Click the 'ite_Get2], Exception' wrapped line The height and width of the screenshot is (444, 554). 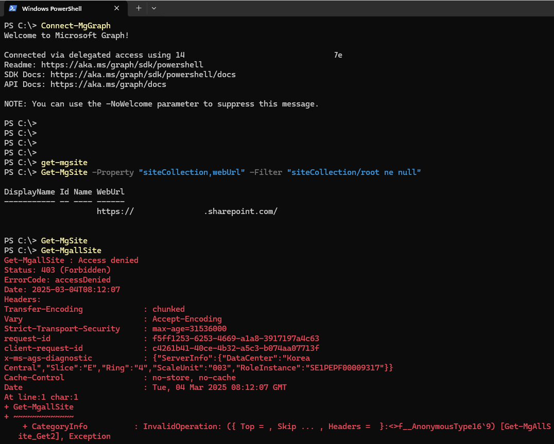click(x=64, y=436)
